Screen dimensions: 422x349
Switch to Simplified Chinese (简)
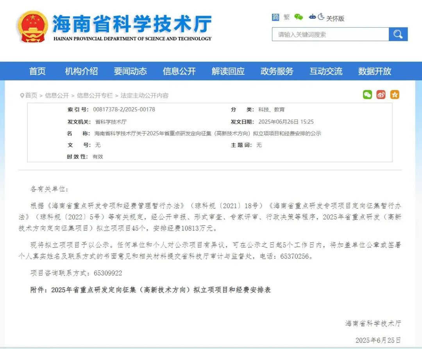tap(275, 17)
